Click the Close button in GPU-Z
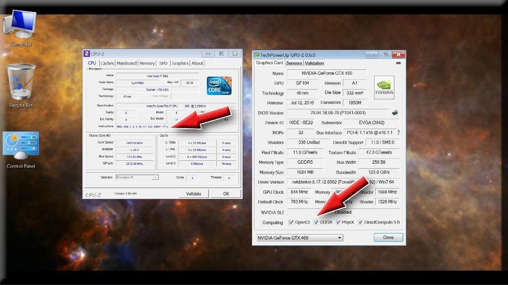 click(x=388, y=237)
